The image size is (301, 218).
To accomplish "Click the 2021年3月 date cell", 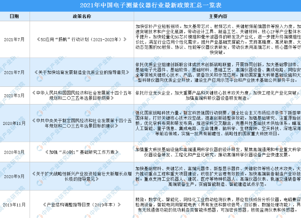I will coord(14,95).
